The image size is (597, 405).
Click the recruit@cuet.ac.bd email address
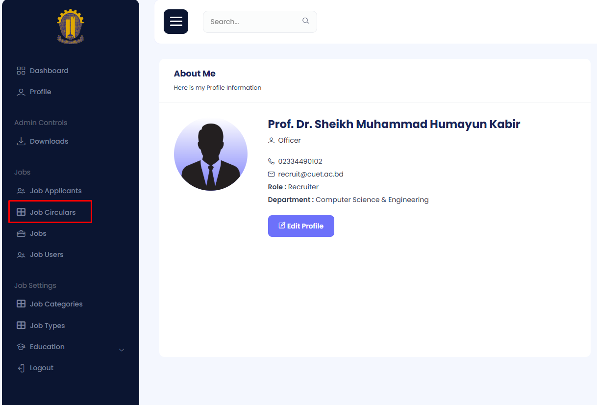pyautogui.click(x=310, y=174)
